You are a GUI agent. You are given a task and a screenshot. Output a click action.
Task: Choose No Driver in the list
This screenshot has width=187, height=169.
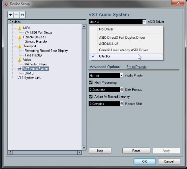[106, 29]
